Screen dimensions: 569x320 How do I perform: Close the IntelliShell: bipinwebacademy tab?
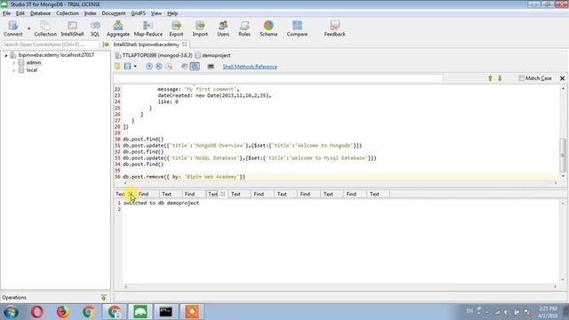184,44
